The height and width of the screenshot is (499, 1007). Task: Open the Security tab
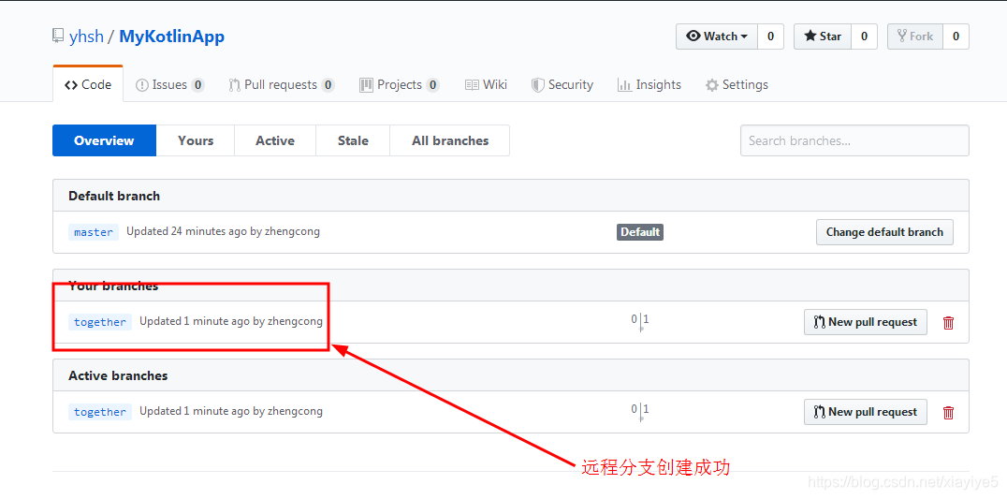click(562, 85)
